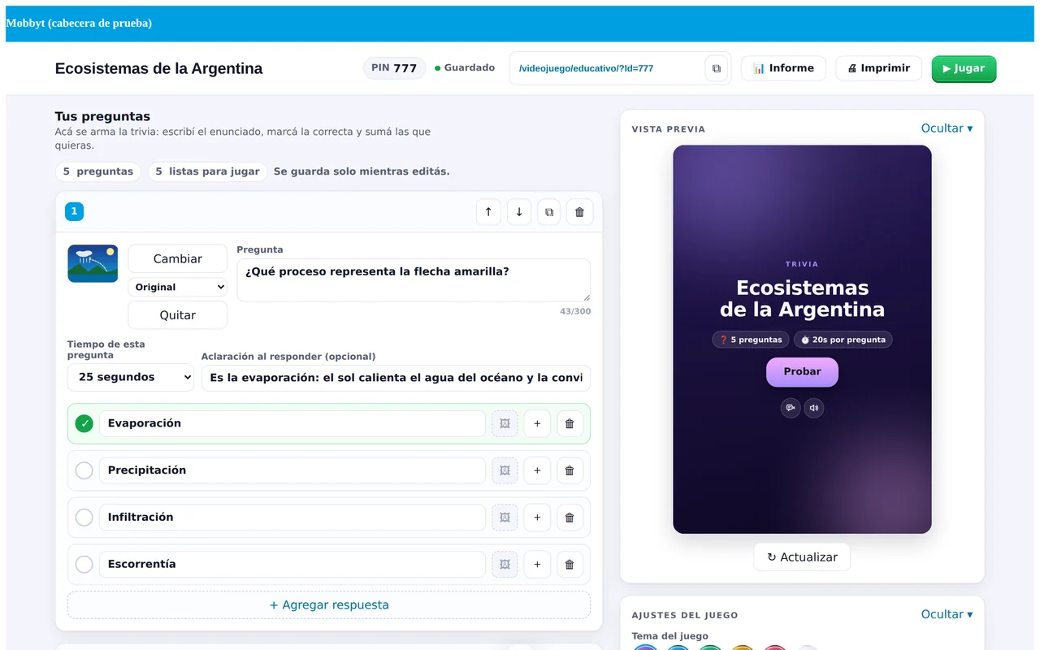Edit the Precipitación answer text field

point(292,470)
